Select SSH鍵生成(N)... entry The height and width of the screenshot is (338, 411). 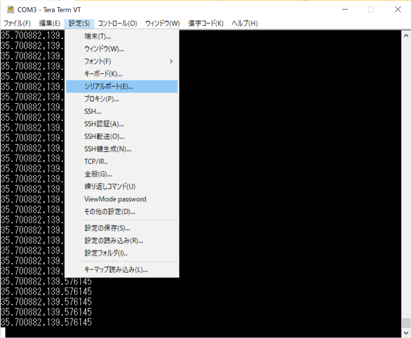108,149
